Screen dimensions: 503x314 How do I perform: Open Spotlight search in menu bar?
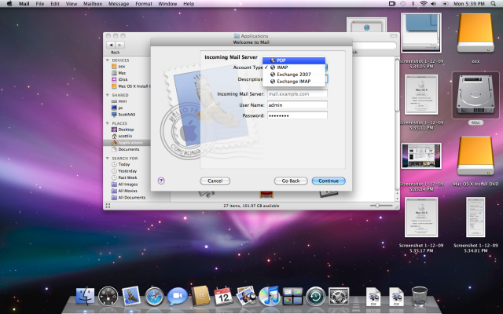[493, 4]
